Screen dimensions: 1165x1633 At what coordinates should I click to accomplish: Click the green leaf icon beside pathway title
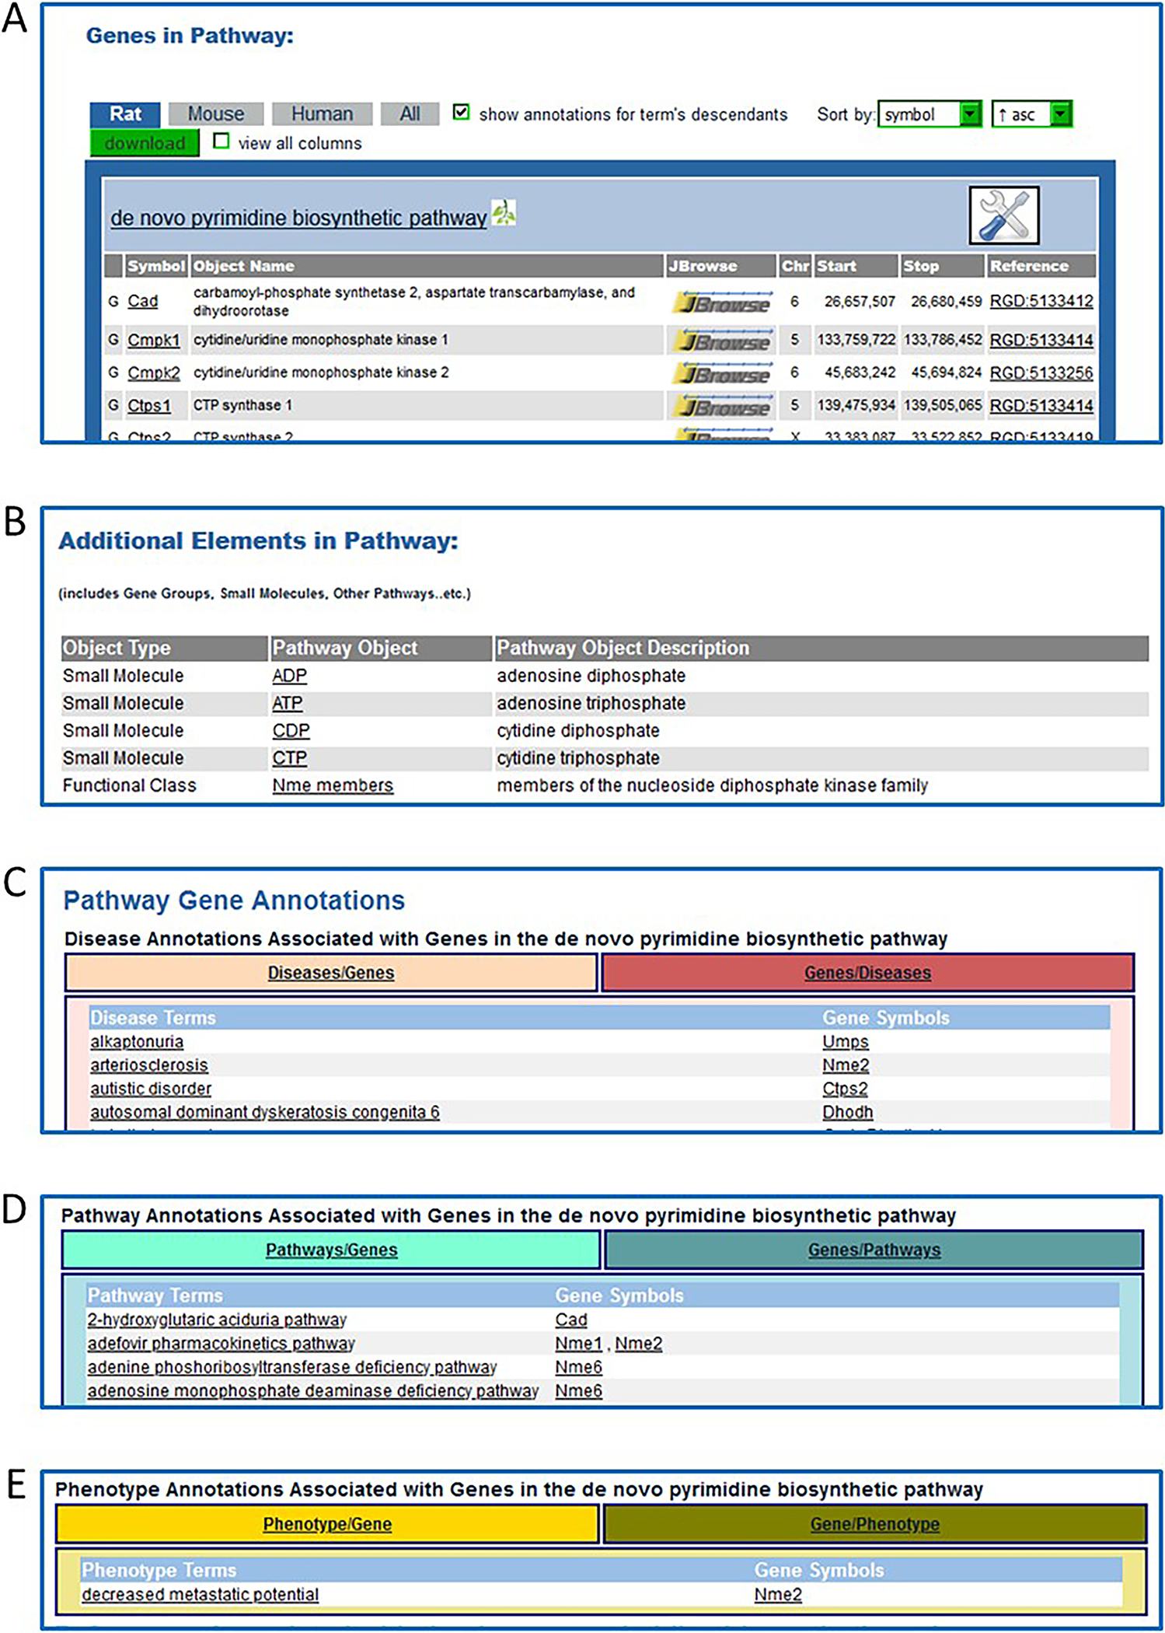tap(504, 212)
